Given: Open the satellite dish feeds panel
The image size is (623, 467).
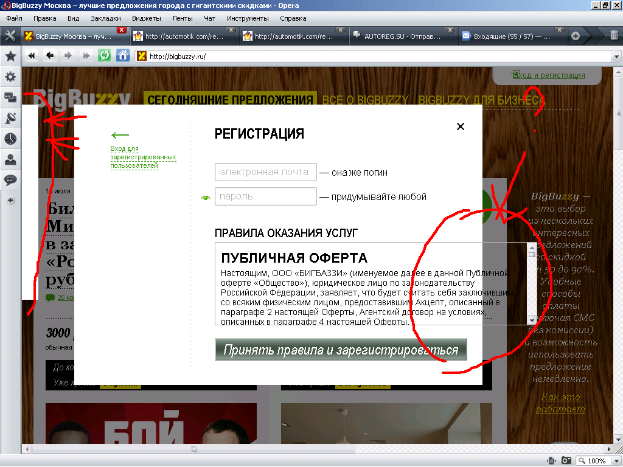Looking at the screenshot, I should (10, 118).
